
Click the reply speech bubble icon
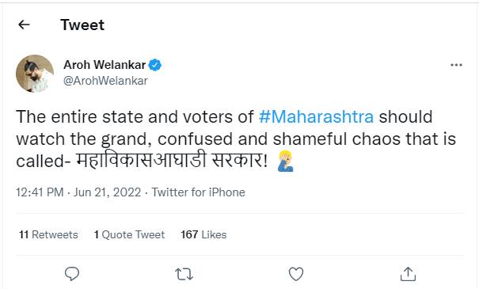click(x=72, y=274)
